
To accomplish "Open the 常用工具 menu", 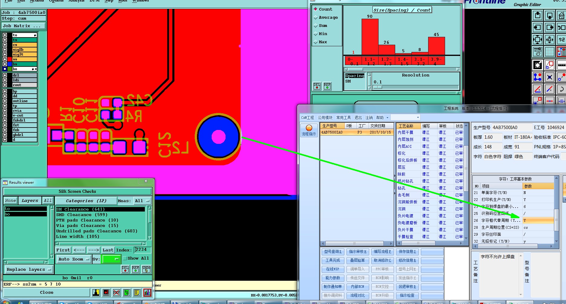I will coord(343,118).
